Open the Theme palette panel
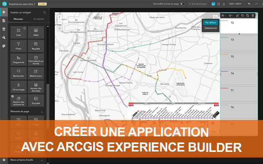This screenshot has height=164, width=263. (4, 46)
